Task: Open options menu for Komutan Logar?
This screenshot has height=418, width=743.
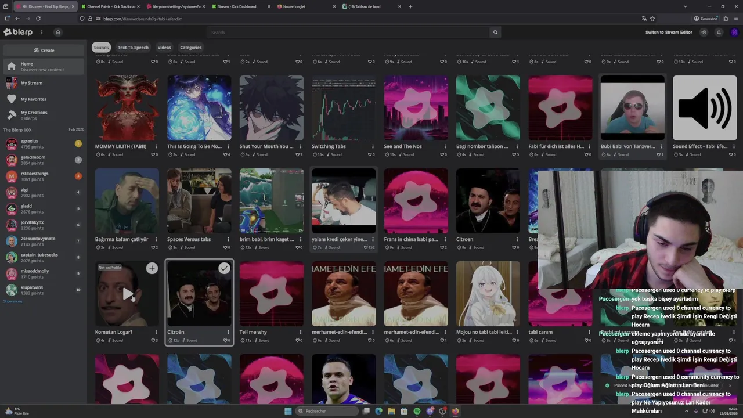Action: click(x=156, y=332)
